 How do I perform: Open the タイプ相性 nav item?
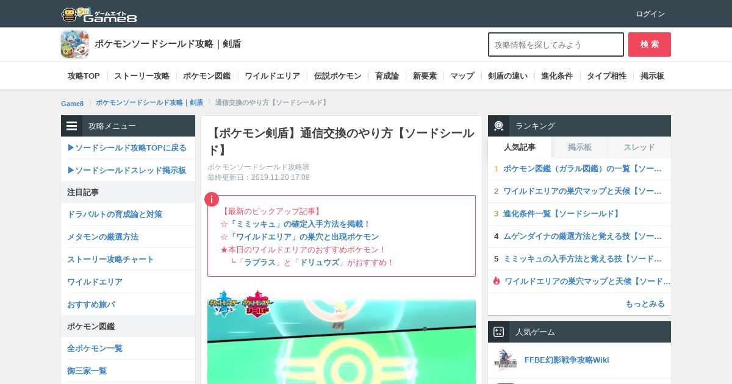point(606,76)
